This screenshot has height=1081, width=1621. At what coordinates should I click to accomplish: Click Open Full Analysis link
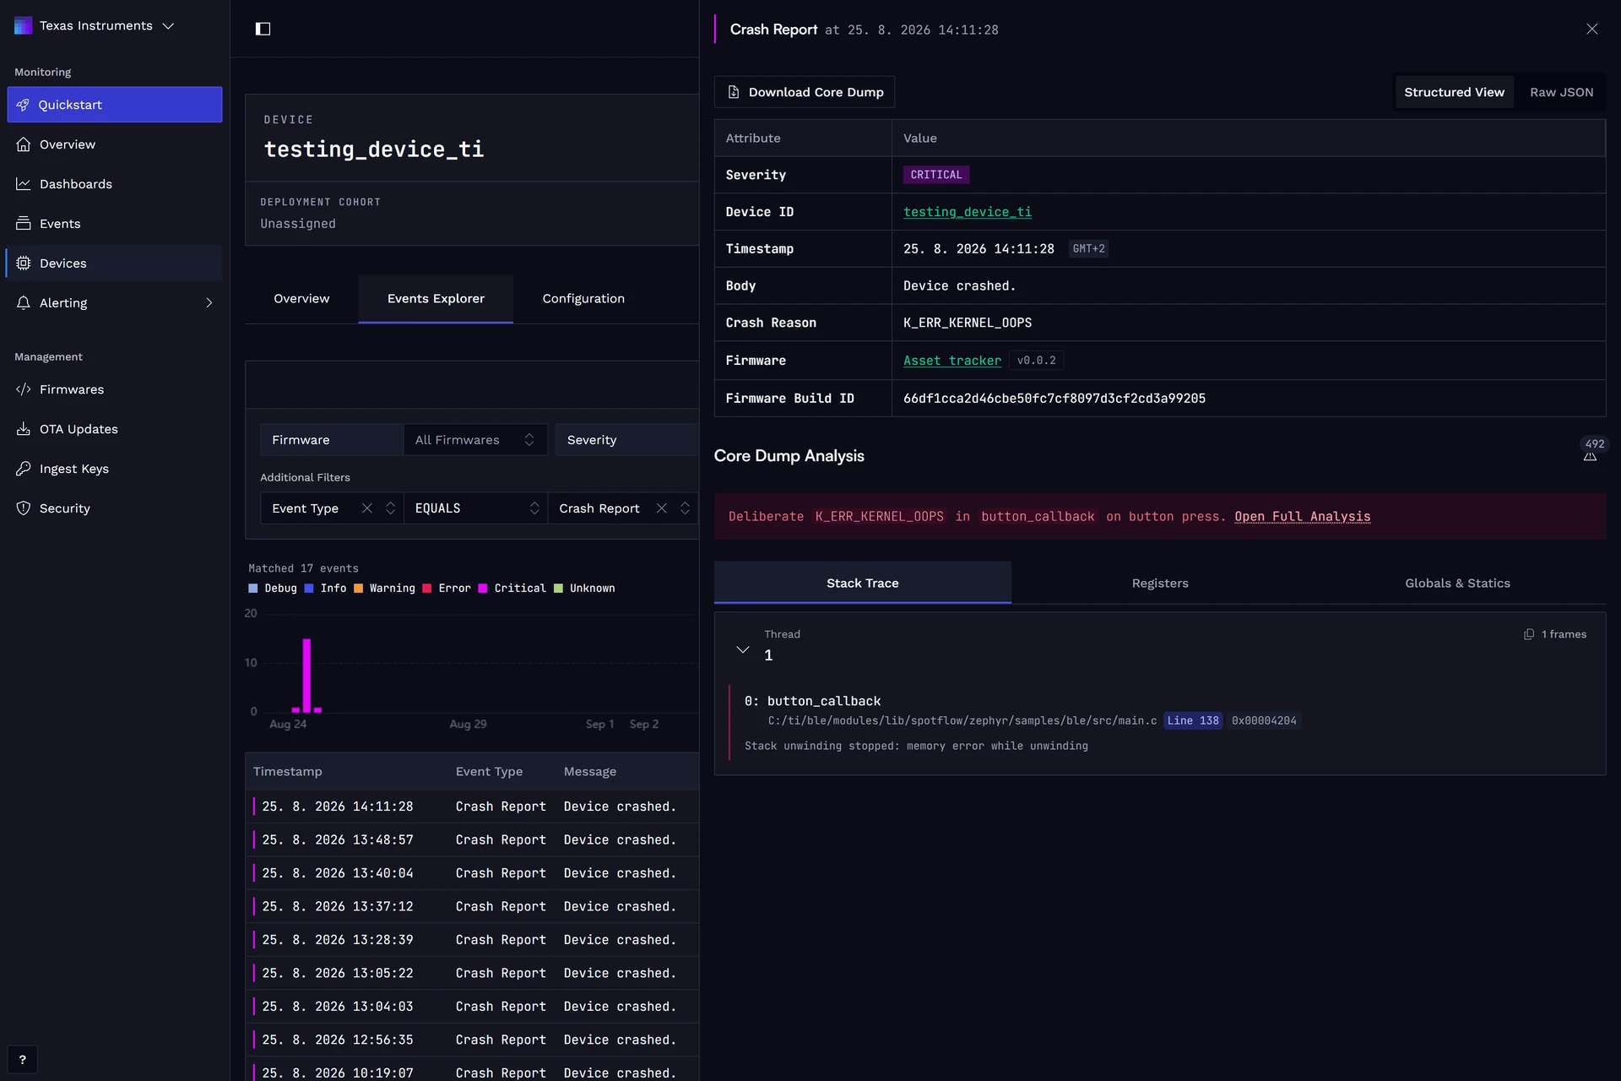(x=1302, y=517)
